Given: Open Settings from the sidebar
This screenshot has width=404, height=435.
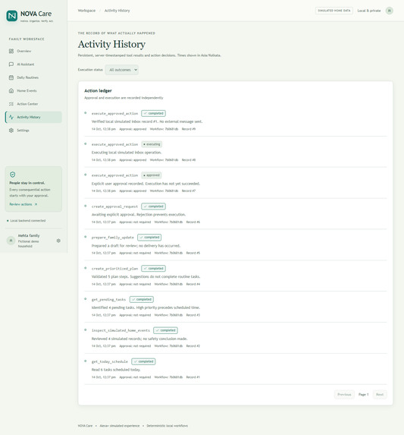Looking at the screenshot, I should (33, 131).
